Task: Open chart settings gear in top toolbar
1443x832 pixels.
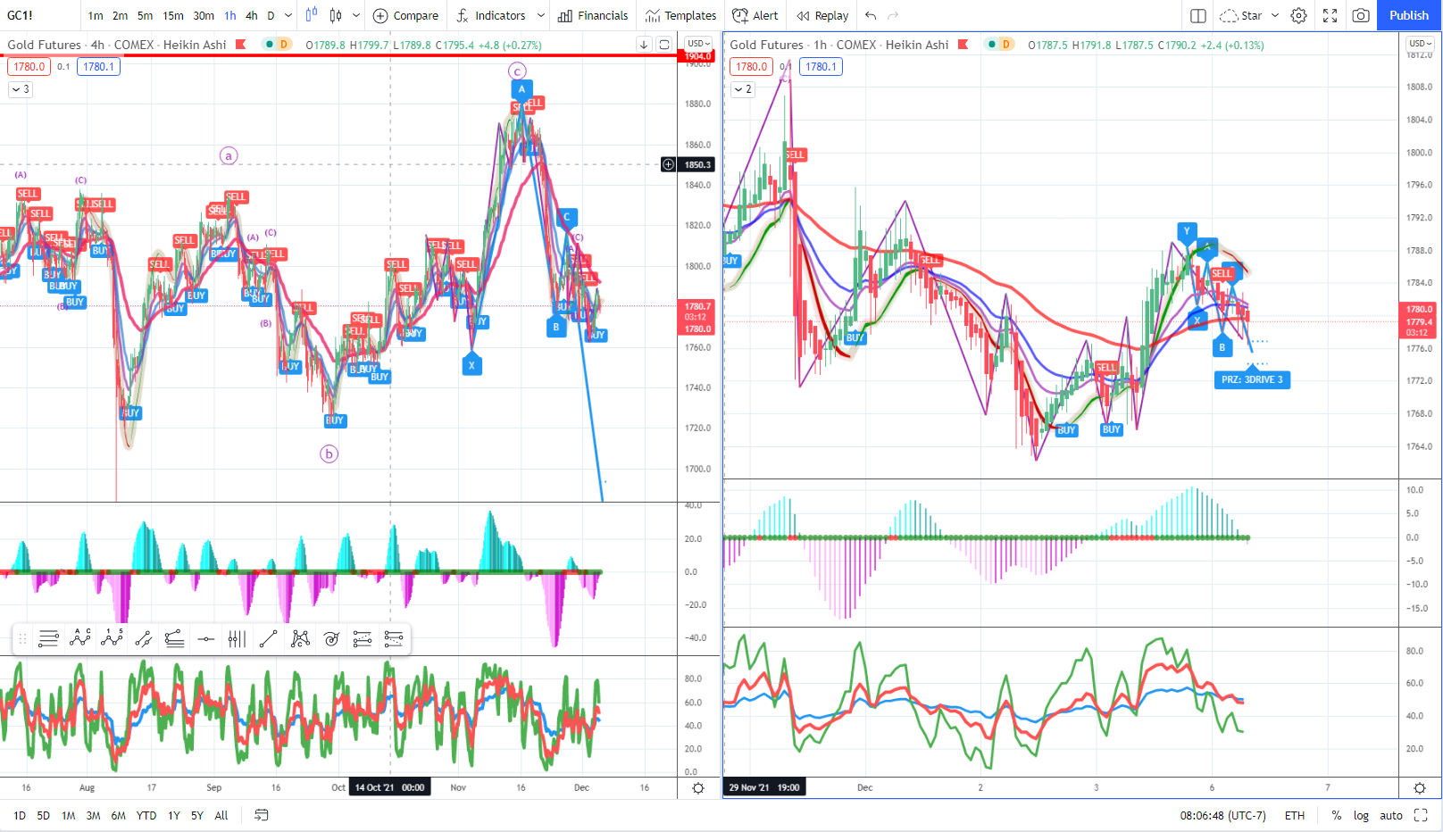Action: pyautogui.click(x=1299, y=15)
